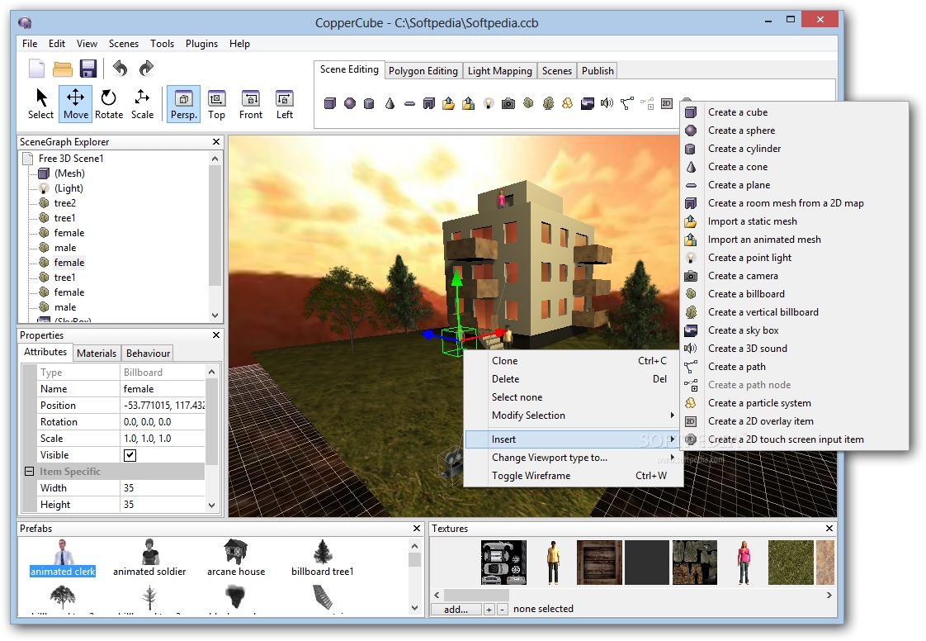This screenshot has width=926, height=641.
Task: Click the cylinder icon in Scene Editing toolbar
Action: (369, 103)
